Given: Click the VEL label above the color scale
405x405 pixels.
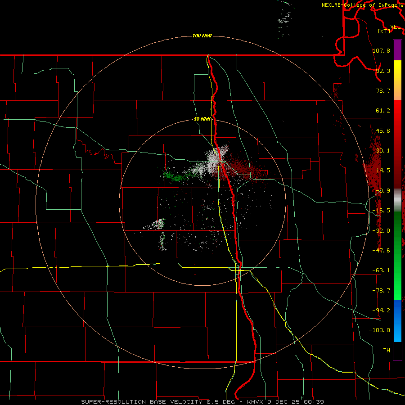Looking at the screenshot, I should tap(395, 27).
